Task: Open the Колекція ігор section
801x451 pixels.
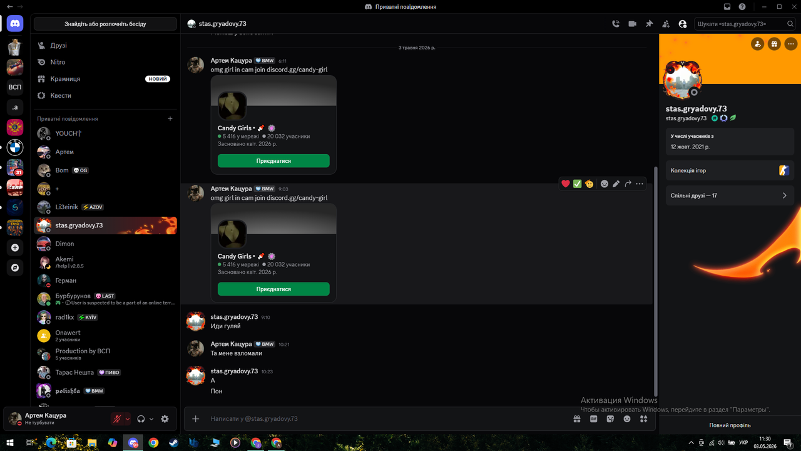Action: pos(730,170)
